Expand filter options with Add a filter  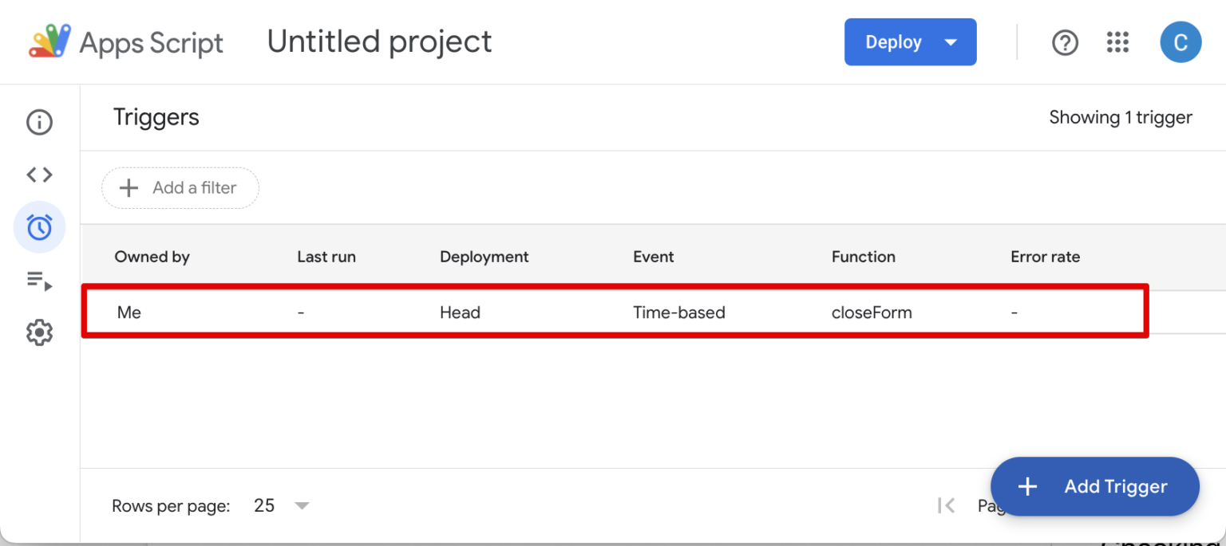pos(180,187)
